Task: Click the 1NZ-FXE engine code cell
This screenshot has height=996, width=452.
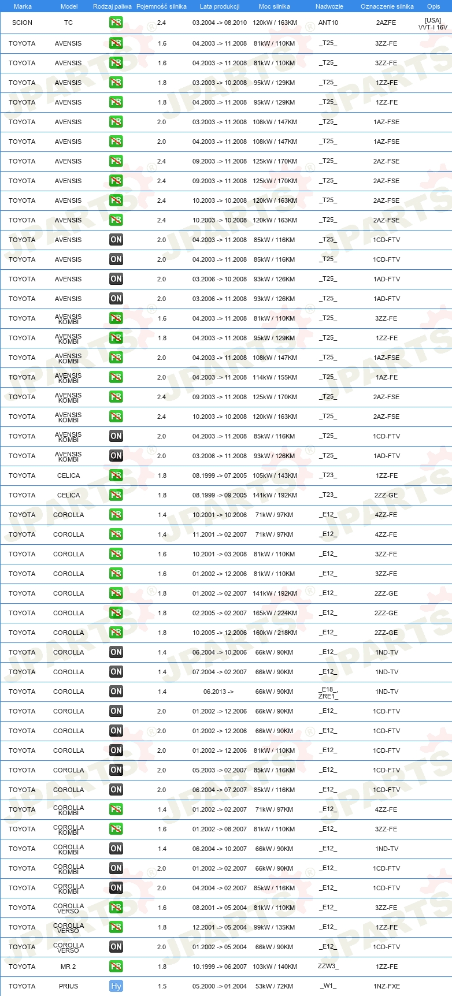Action: coord(387,986)
